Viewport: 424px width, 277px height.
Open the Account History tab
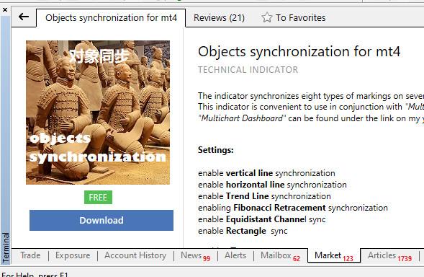tap(135, 255)
